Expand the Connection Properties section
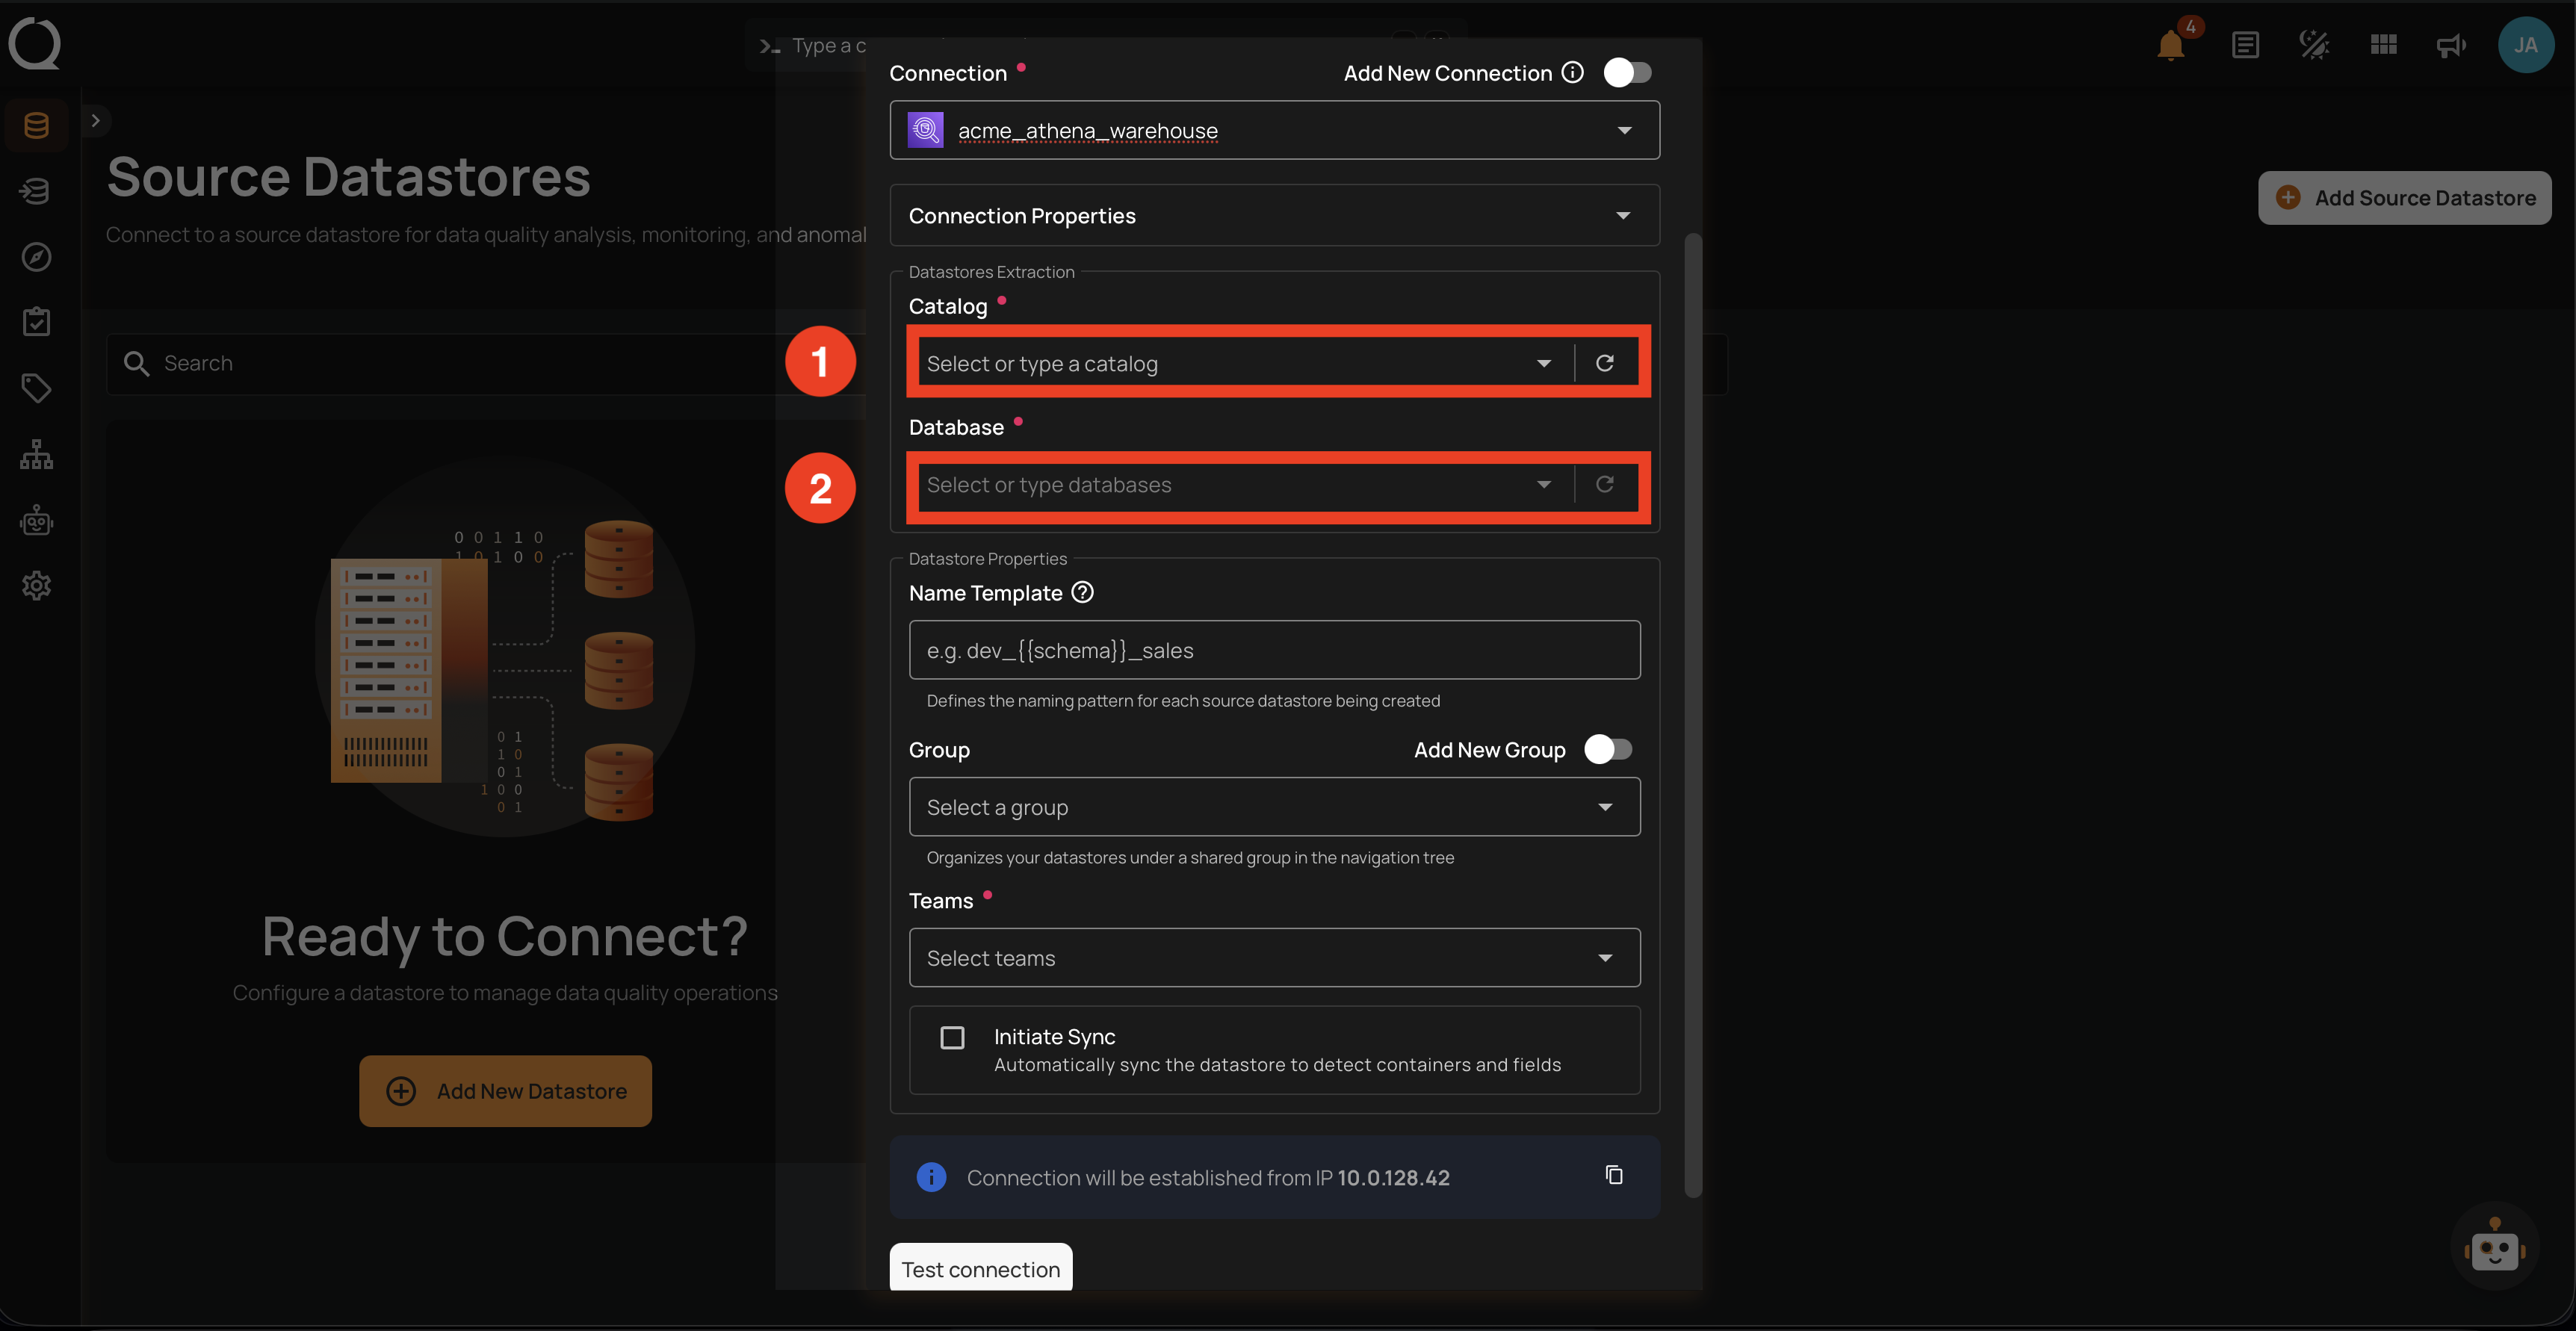 [x=1274, y=215]
